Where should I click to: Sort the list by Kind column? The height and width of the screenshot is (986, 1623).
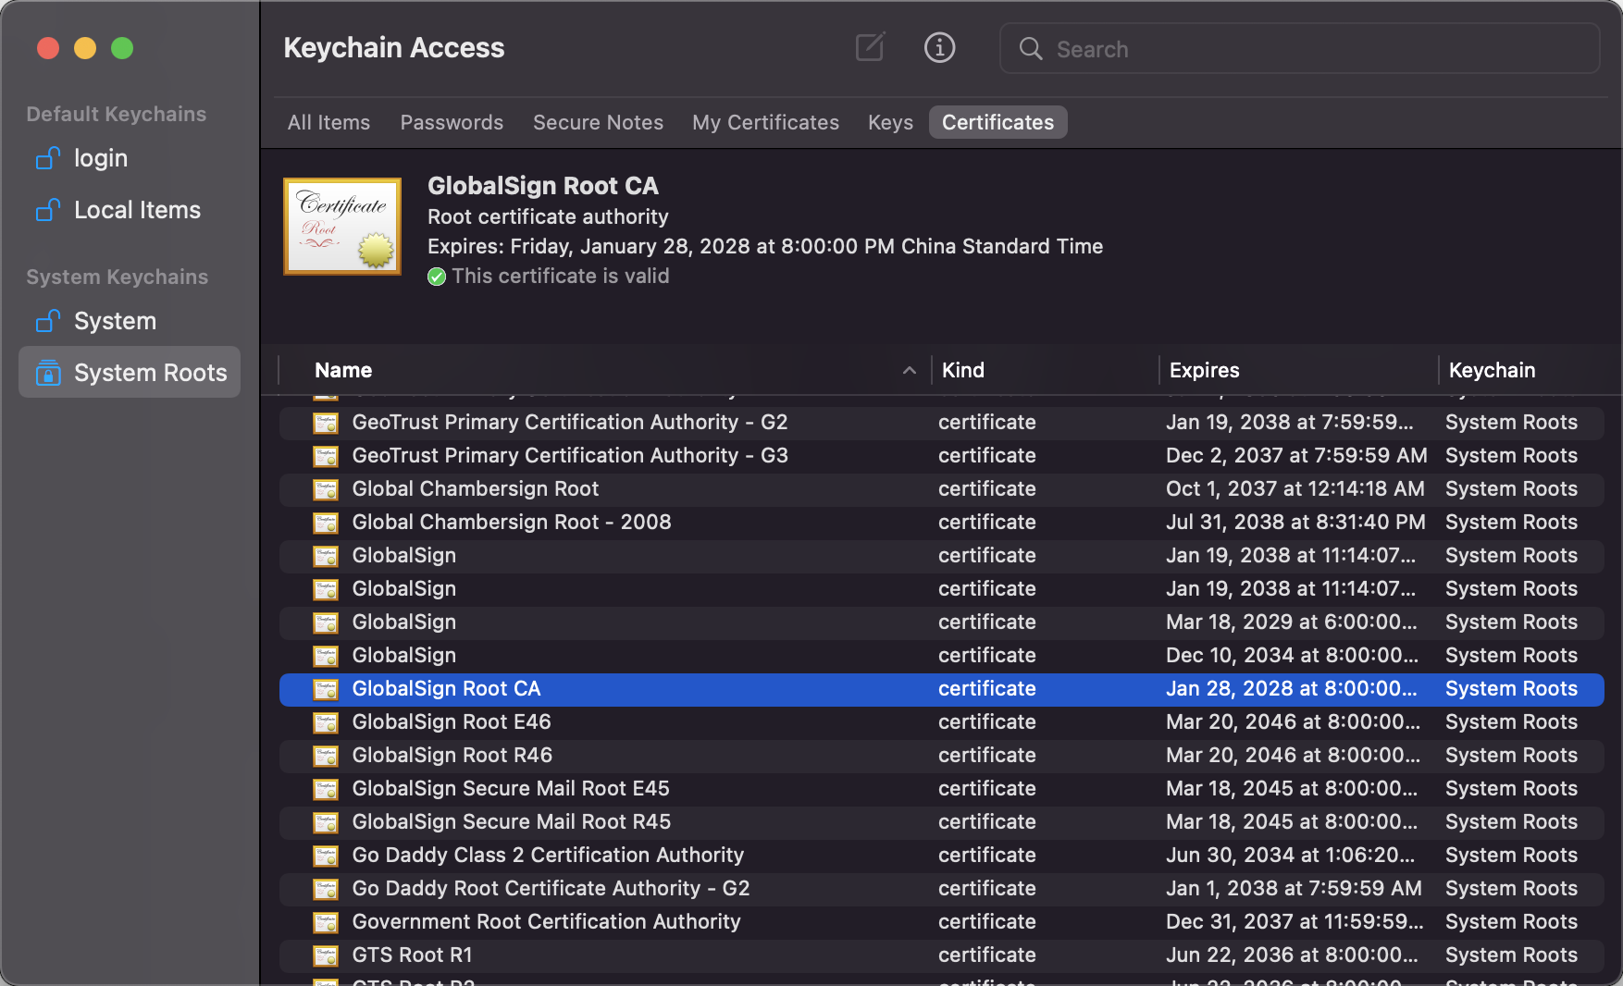coord(962,371)
